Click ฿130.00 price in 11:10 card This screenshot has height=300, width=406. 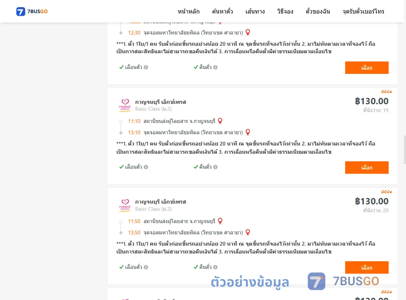pos(372,101)
